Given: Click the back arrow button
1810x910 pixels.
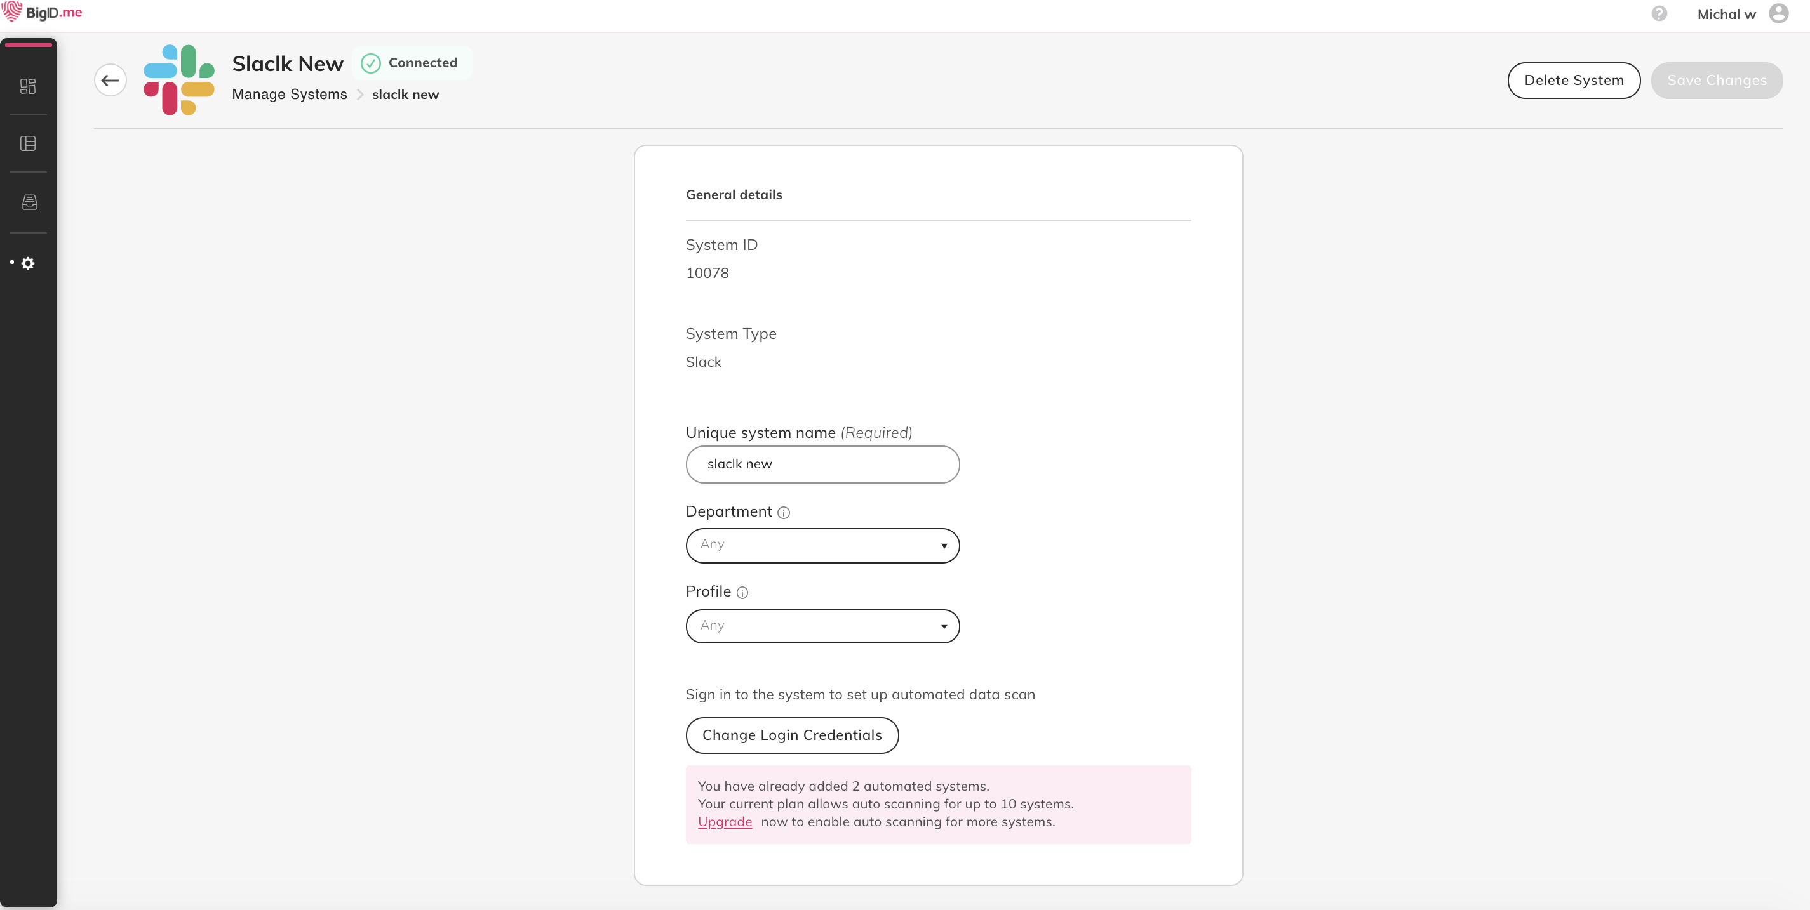Looking at the screenshot, I should tap(111, 80).
